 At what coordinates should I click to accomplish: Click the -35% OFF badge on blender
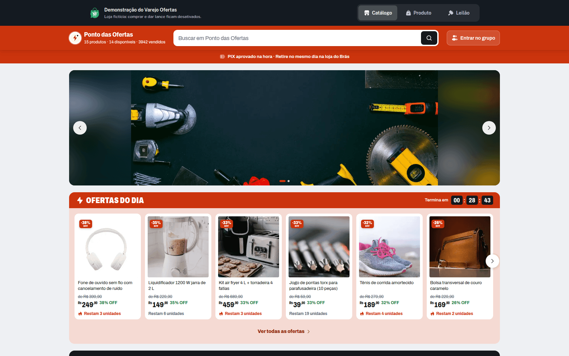point(156,224)
